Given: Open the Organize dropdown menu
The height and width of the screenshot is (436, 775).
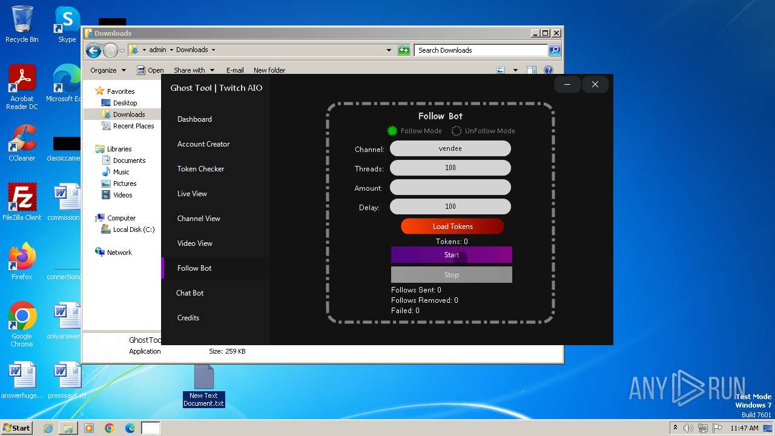Looking at the screenshot, I should [x=108, y=70].
